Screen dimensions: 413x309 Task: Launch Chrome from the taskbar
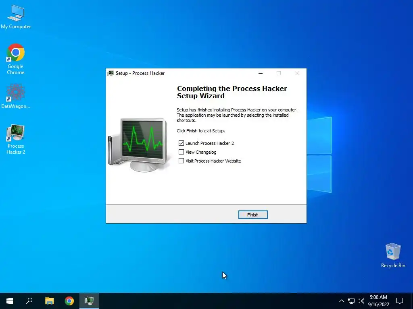(x=69, y=301)
